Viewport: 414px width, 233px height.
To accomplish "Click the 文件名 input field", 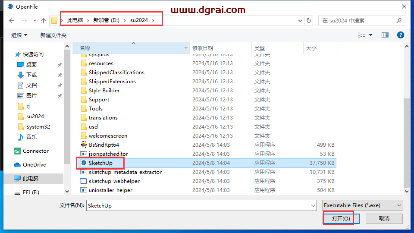I will tap(201, 205).
